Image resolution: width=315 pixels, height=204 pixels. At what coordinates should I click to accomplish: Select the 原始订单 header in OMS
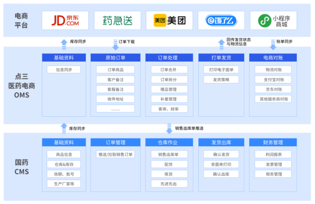115,58
